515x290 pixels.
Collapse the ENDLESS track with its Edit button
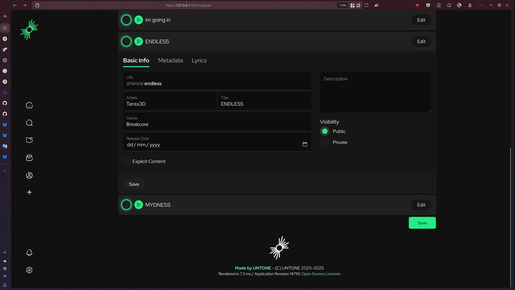pyautogui.click(x=421, y=41)
